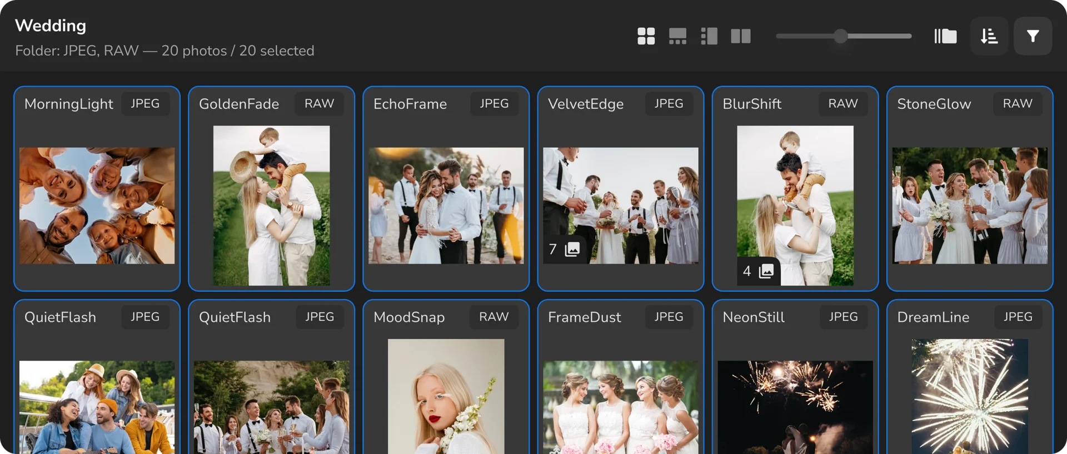Viewport: 1067px width, 454px height.
Task: Click the RAW badge on GoldenFade card
Action: pyautogui.click(x=320, y=104)
